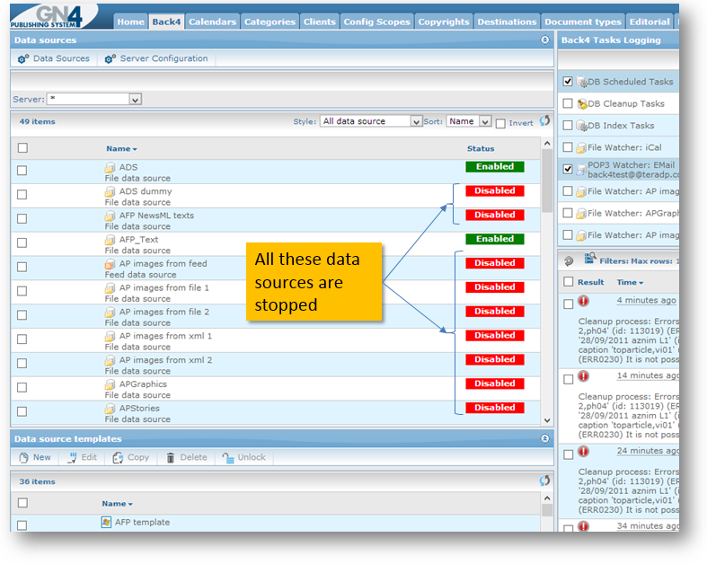This screenshot has width=707, height=564.
Task: Tick the ADS data source checkbox
Action: [x=22, y=171]
